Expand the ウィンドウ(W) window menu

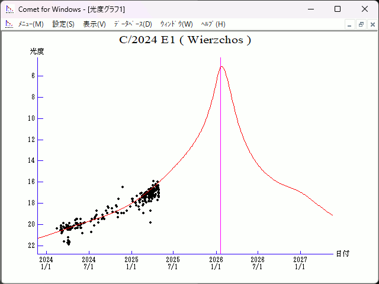tap(176, 24)
